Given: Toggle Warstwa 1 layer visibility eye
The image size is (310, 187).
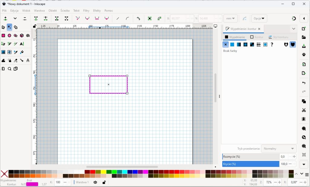Looking at the screenshot, I should 95,182.
